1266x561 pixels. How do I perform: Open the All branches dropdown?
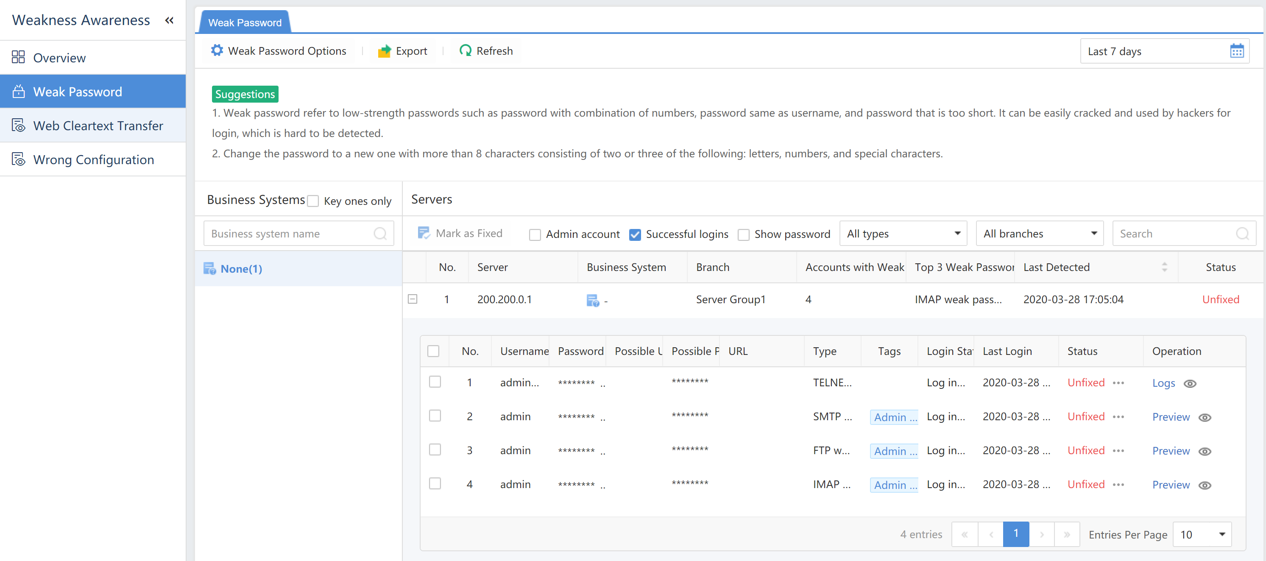(1039, 234)
